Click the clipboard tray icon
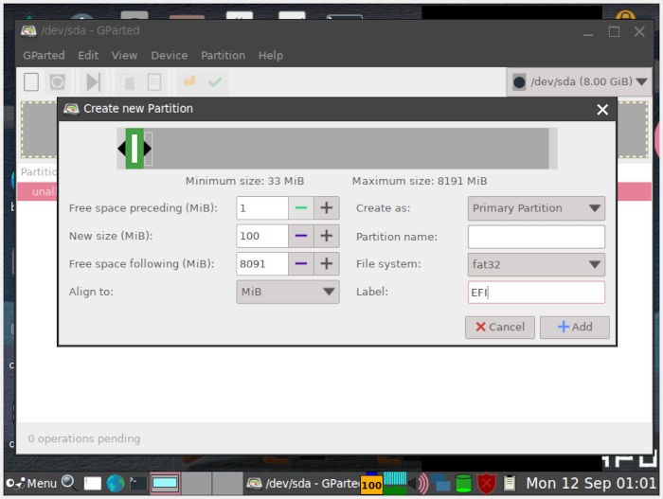The height and width of the screenshot is (499, 663). [x=510, y=483]
